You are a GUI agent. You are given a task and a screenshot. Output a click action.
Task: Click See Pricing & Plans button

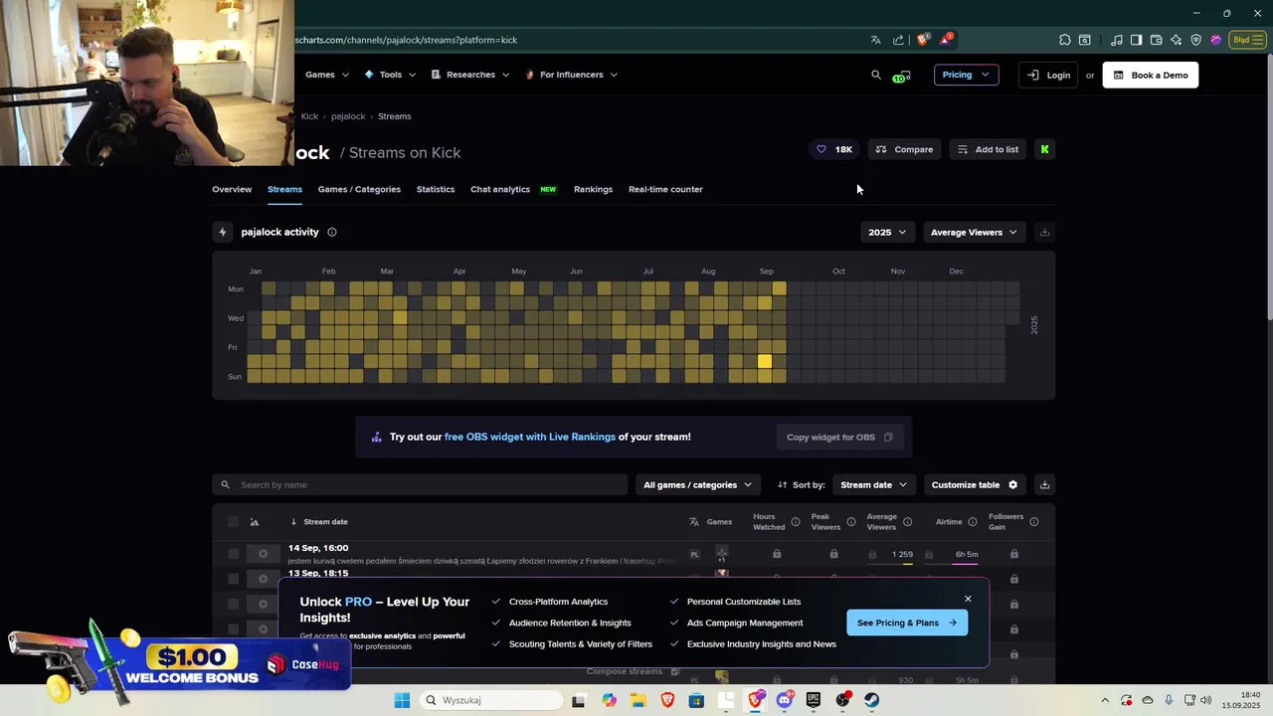click(907, 623)
